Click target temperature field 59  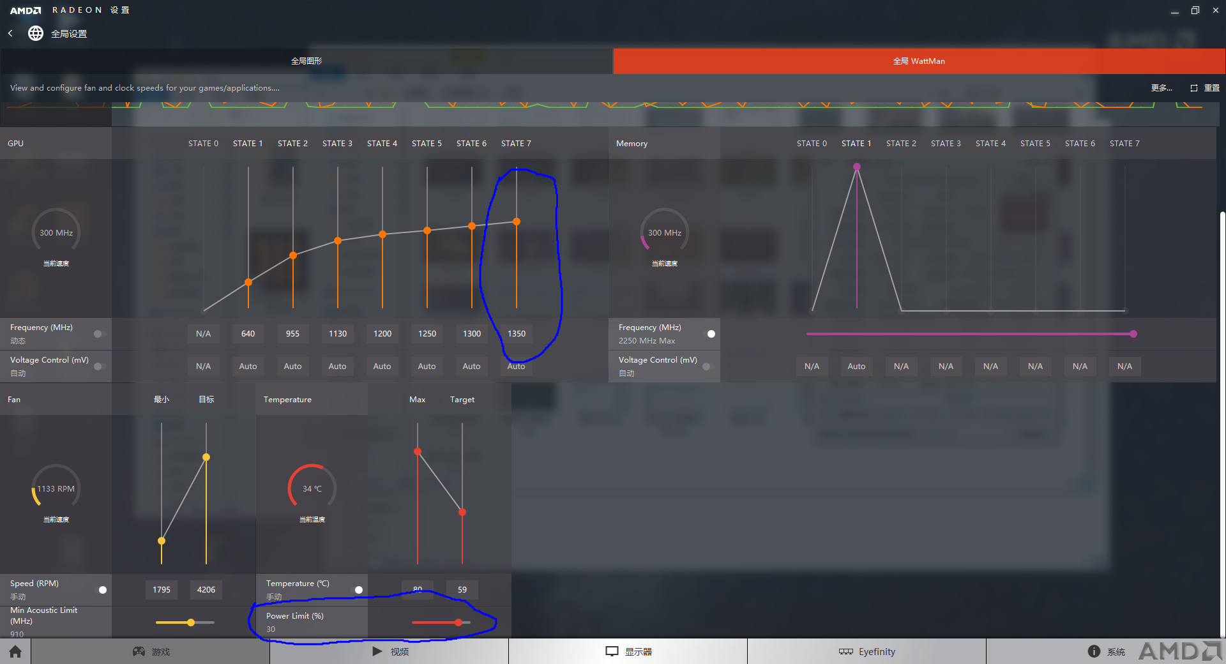tap(462, 590)
